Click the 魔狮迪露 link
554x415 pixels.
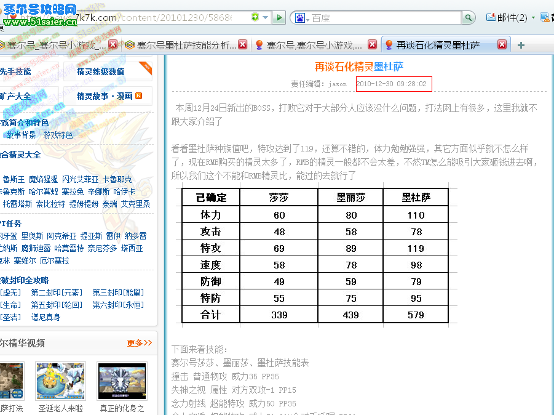36,248
